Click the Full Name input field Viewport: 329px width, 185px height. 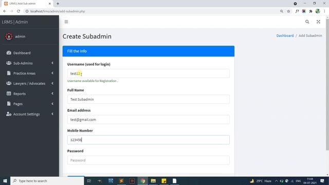[149, 99]
